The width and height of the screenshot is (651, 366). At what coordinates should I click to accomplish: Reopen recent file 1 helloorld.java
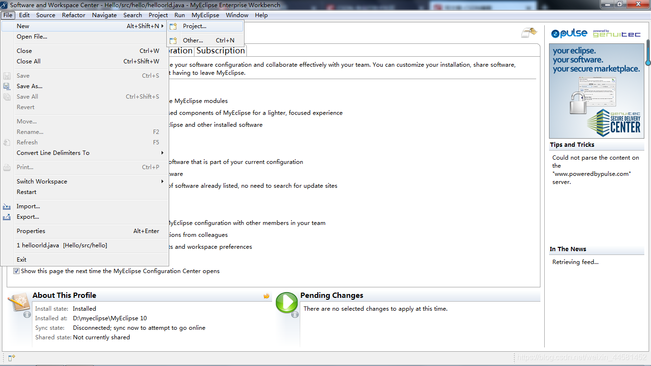[84, 245]
